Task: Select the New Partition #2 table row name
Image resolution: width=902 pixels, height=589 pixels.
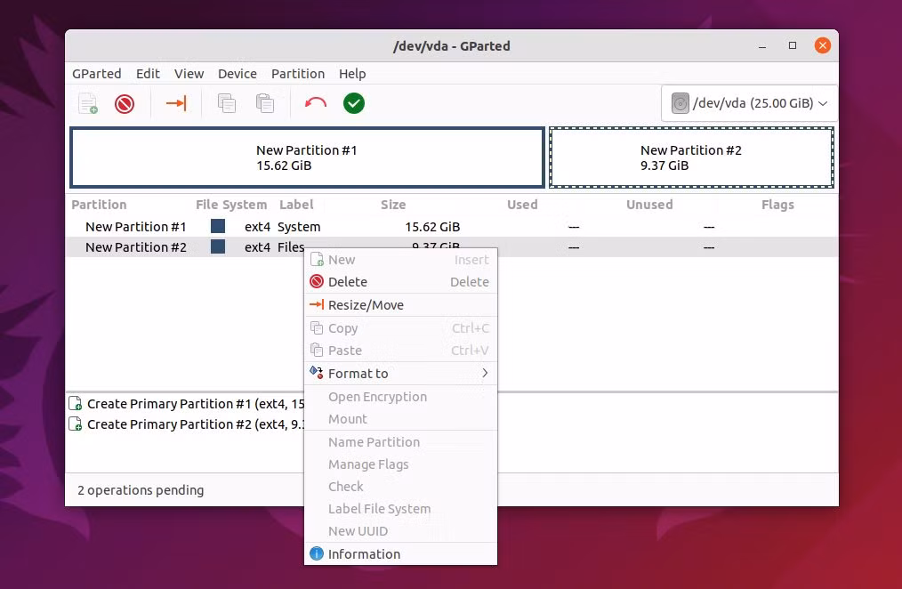Action: pos(136,247)
